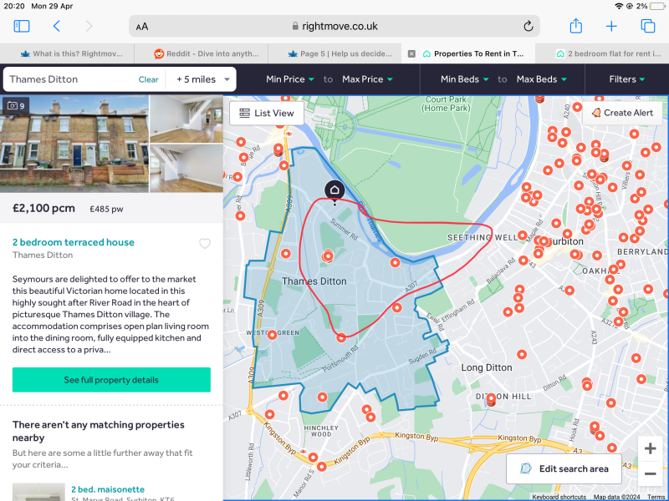The height and width of the screenshot is (501, 669).
Task: Open the 2 bed. maisonette listing
Action: pos(108,489)
